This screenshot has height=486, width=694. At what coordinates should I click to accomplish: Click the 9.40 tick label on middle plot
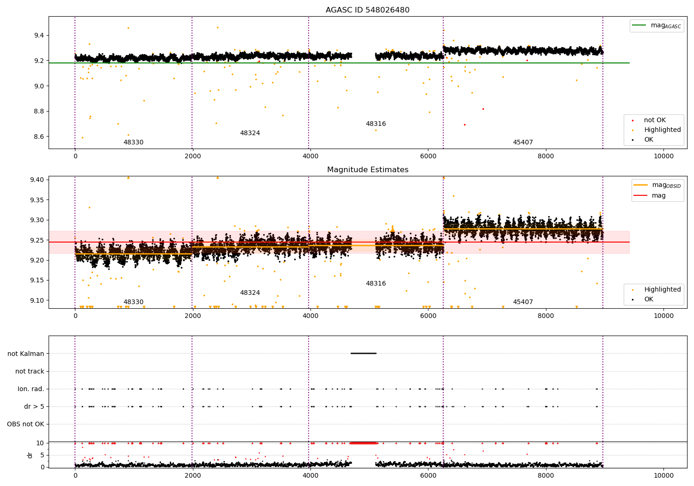pyautogui.click(x=37, y=180)
